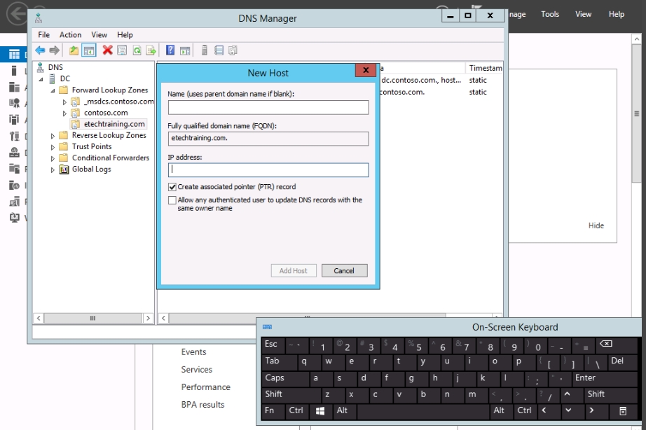Expand the Reverse Lookup Zones arrow
This screenshot has width=646, height=430.
point(53,135)
